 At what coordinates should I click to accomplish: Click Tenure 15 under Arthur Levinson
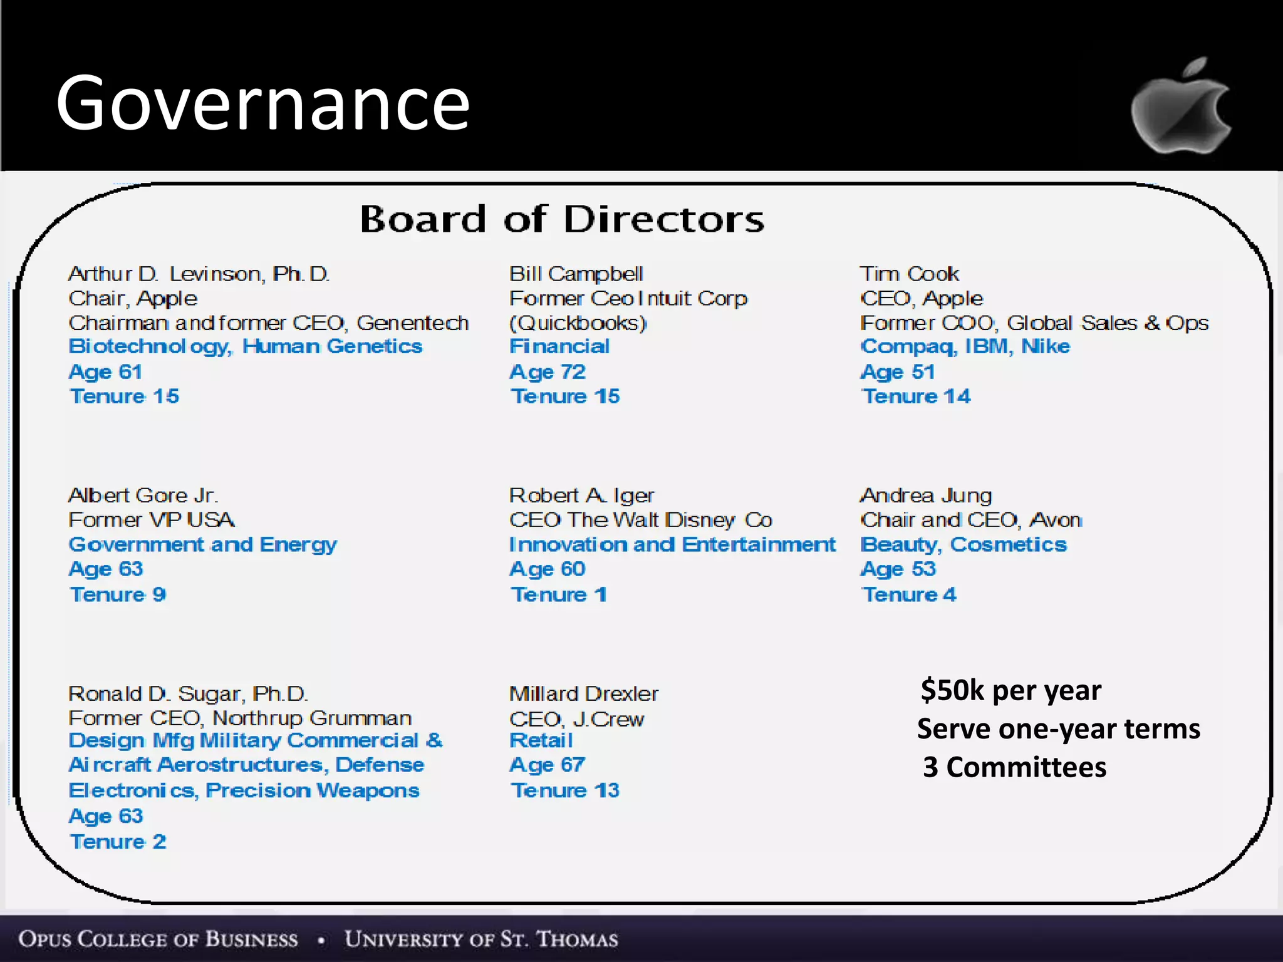125,396
